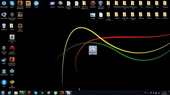Screen dimensions: 170x95
Task: Open the Windows Start menu orb
Action: 3,93
